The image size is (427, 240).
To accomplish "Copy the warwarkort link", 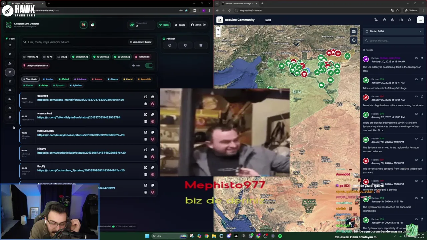I will click(152, 115).
